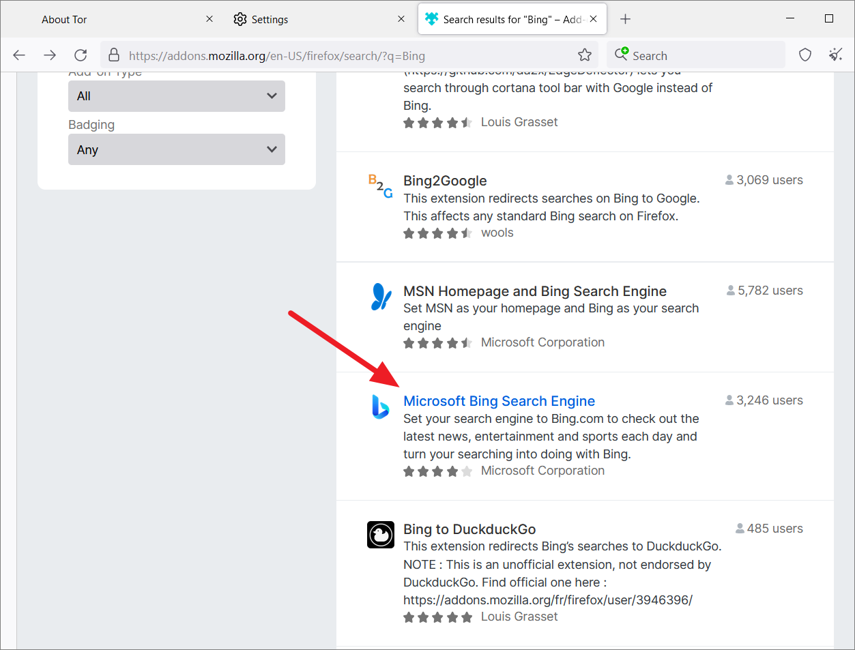
Task: Click the author name wools
Action: (x=497, y=233)
